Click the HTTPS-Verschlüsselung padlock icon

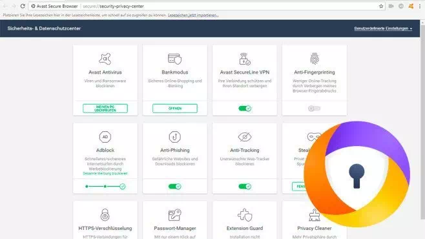point(105,215)
